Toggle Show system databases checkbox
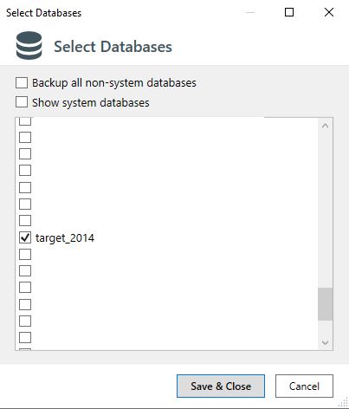The width and height of the screenshot is (349, 409). 22,102
